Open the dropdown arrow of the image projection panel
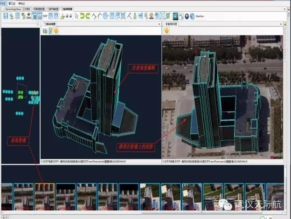This screenshot has width=291, height=219. (280, 24)
